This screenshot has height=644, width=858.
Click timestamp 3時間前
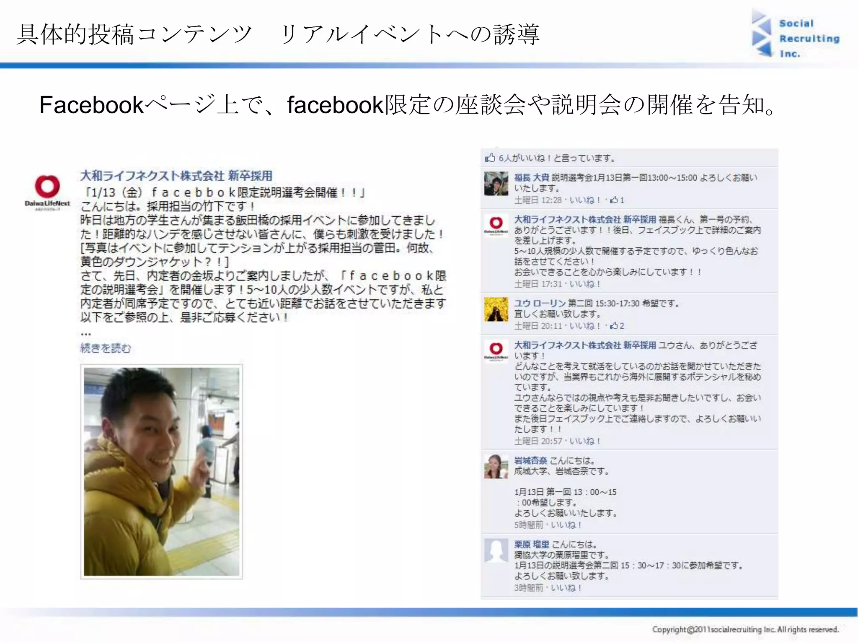(528, 588)
